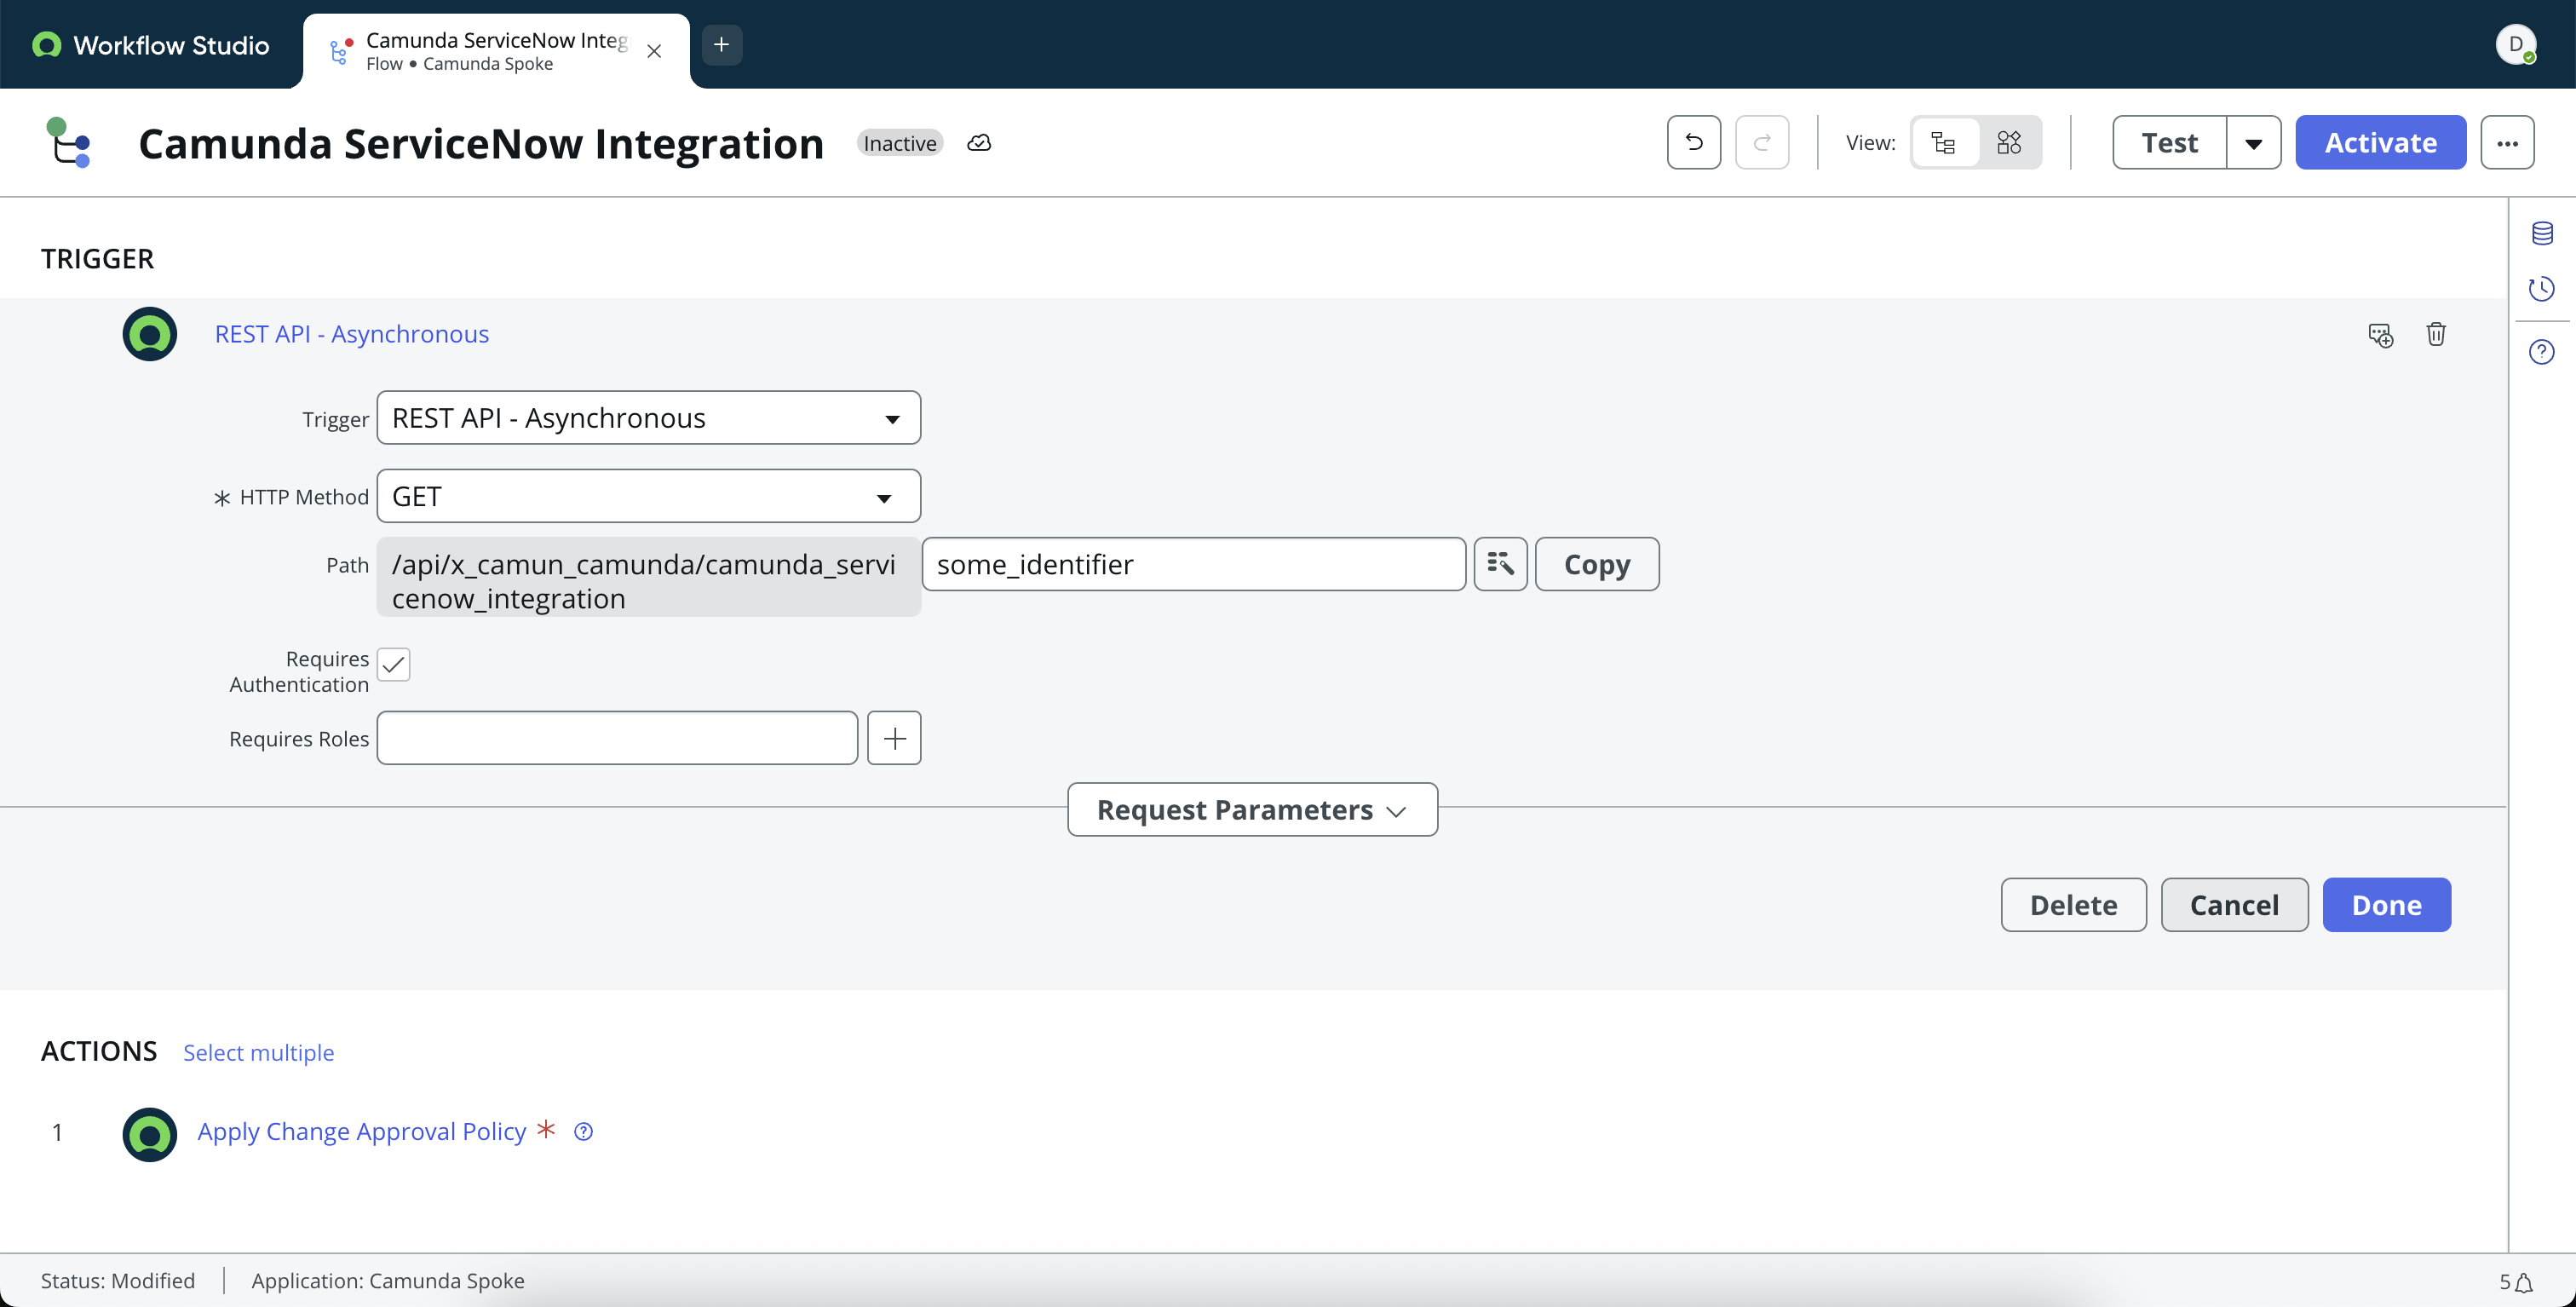Open the Apply Change Approval Policy action

tap(361, 1131)
